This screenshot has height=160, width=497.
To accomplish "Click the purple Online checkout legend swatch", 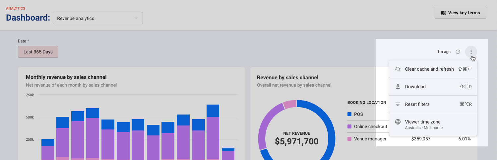I will point(349,126).
